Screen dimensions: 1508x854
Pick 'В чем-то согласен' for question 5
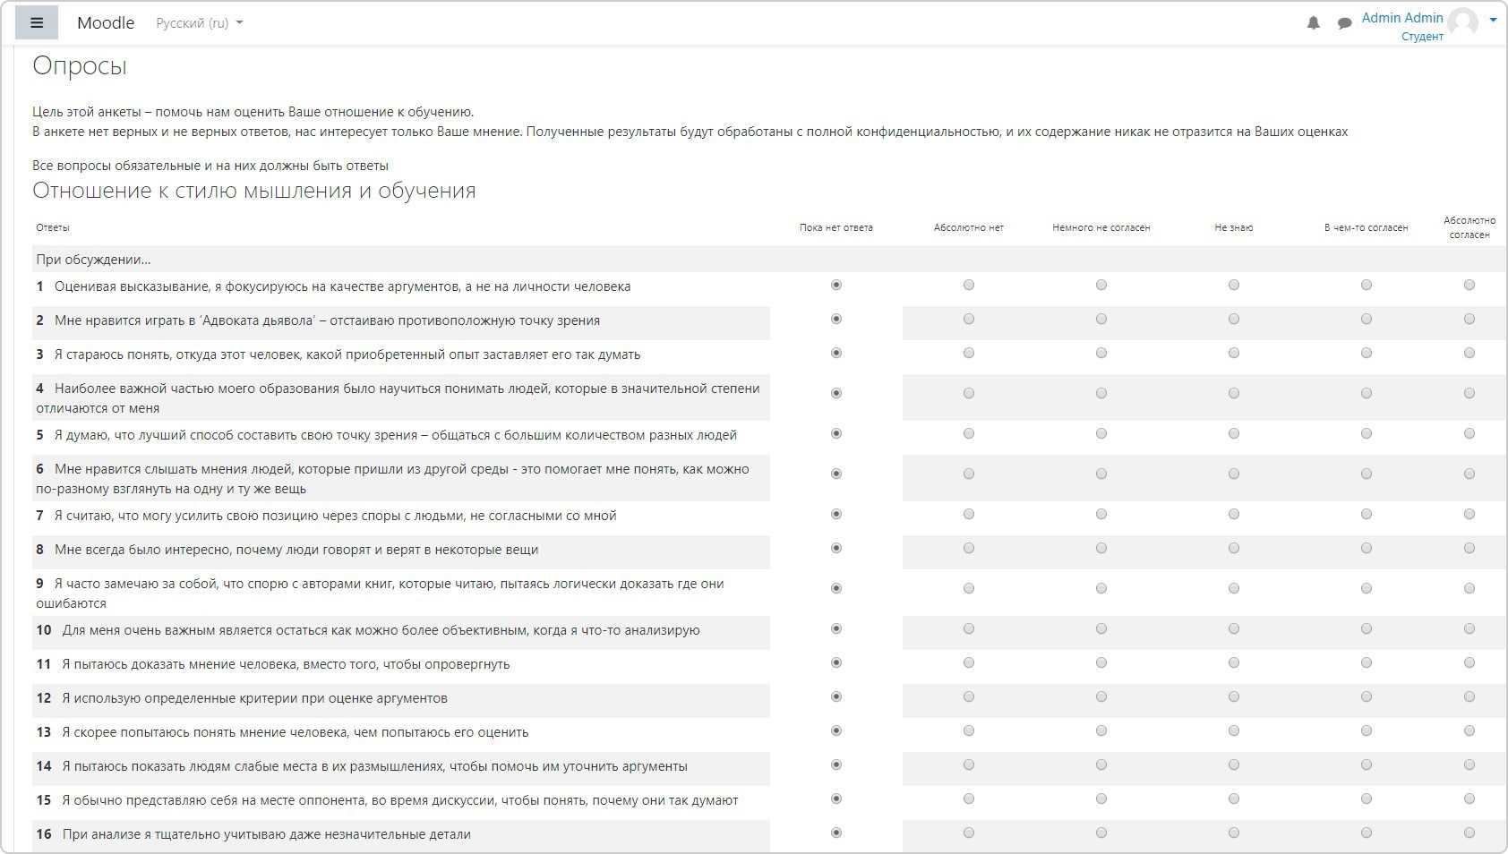tap(1367, 434)
